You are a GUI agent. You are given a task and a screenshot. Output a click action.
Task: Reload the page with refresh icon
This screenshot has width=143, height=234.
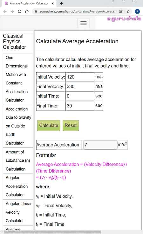pyautogui.click(x=19, y=11)
